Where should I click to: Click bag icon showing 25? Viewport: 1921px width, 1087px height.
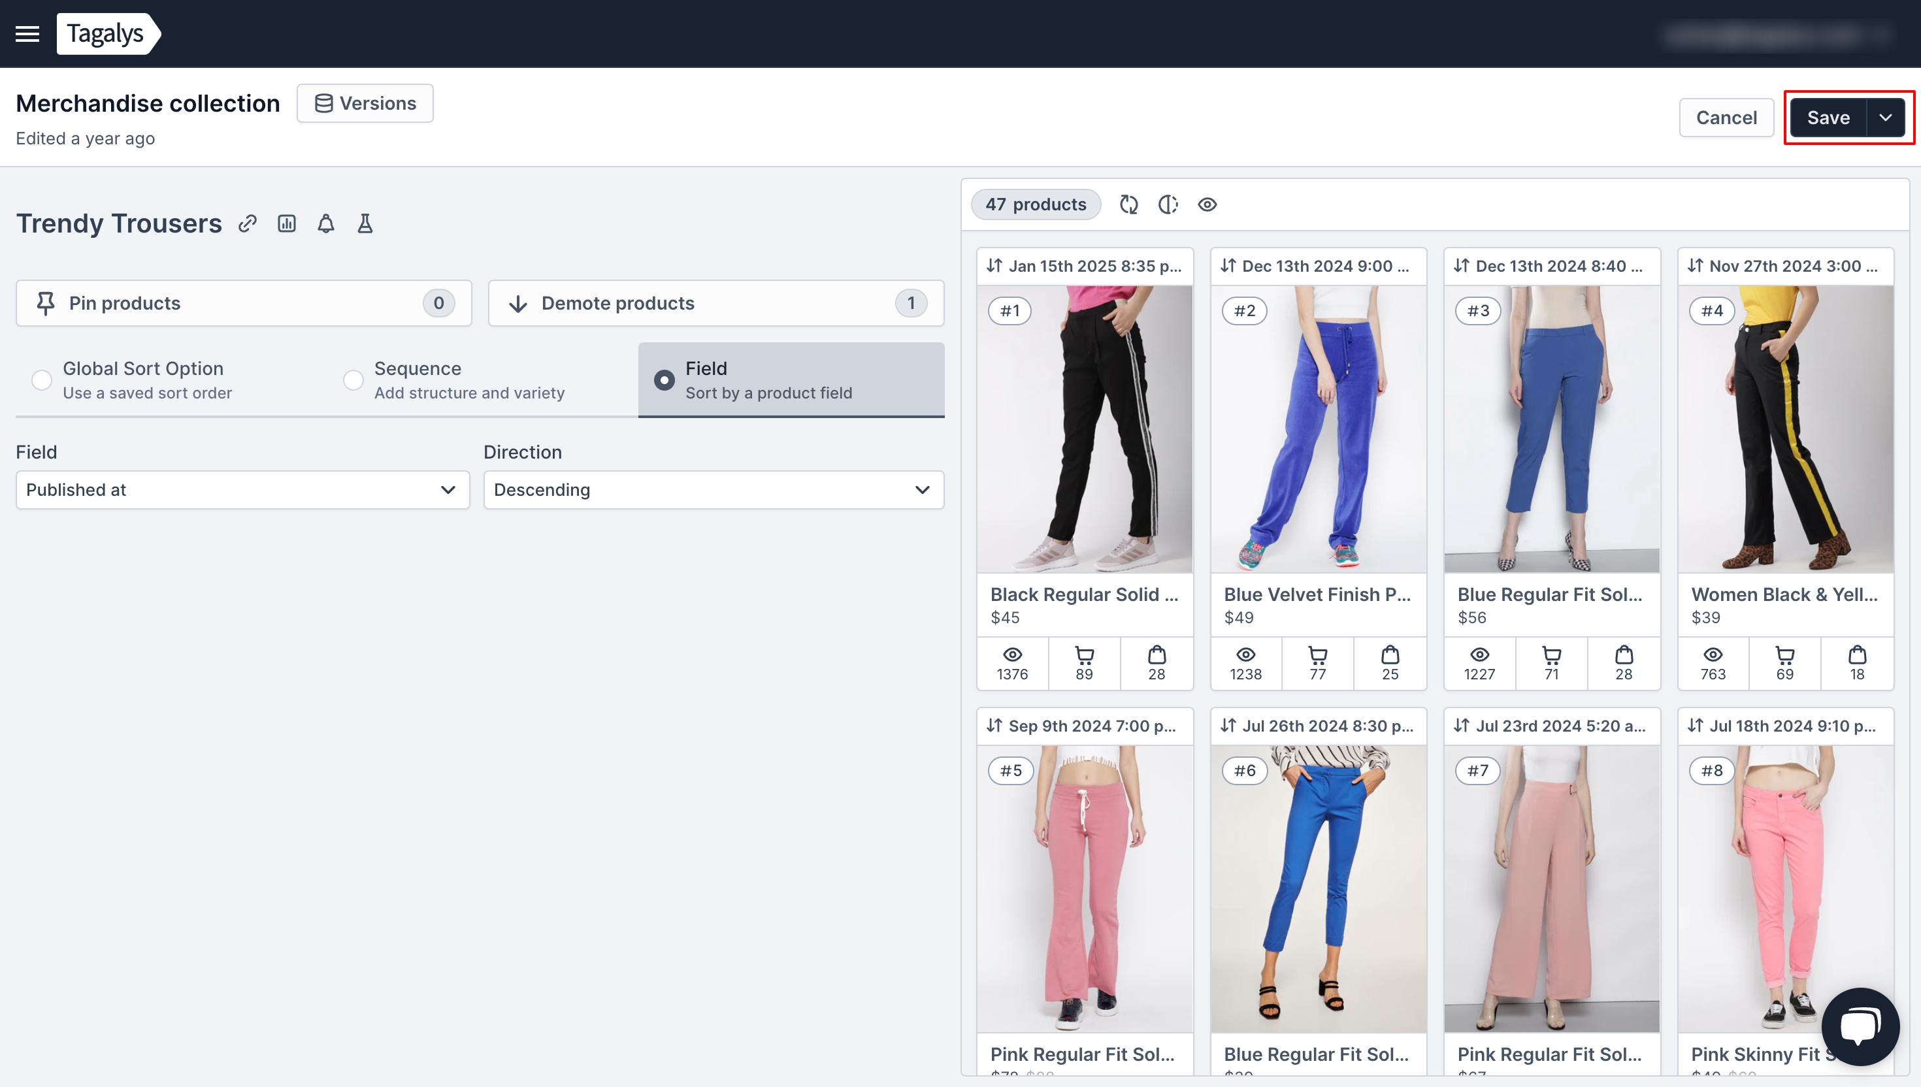(1390, 655)
